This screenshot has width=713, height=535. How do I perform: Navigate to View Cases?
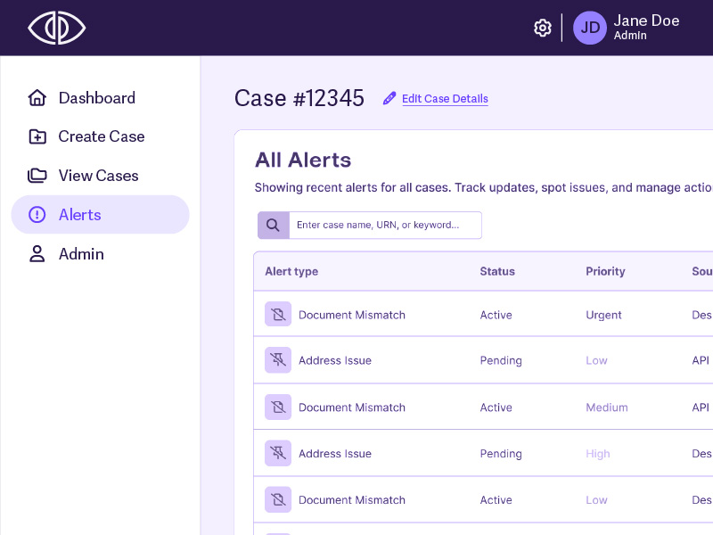98,176
